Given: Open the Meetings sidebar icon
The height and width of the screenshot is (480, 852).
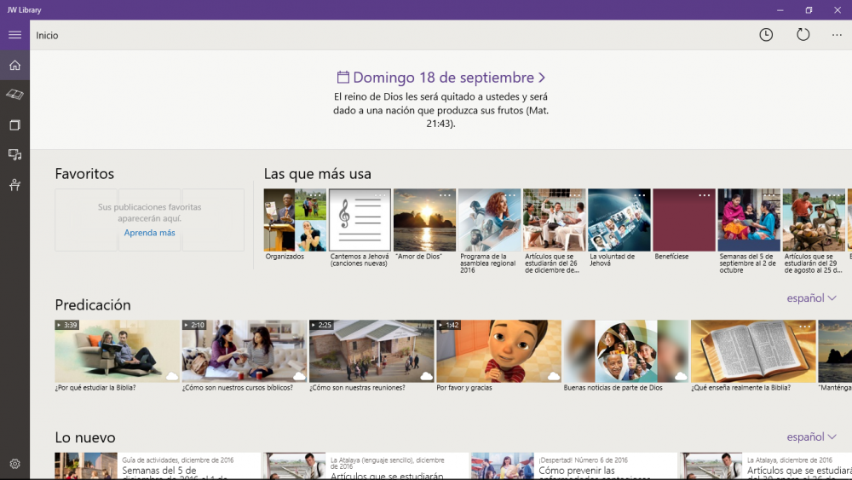Looking at the screenshot, I should pos(14,185).
